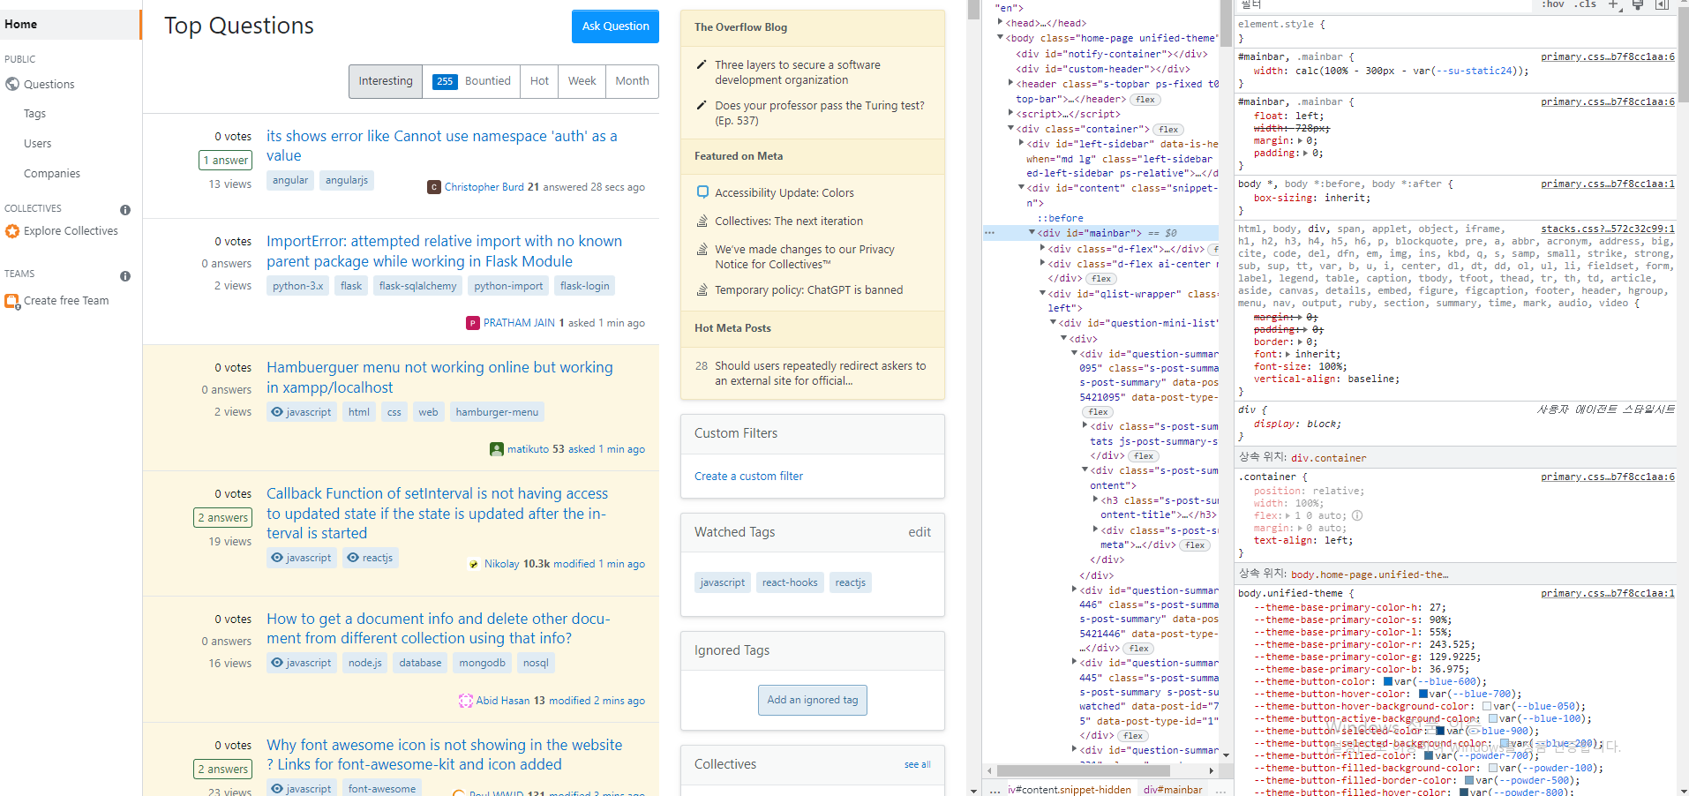Viewport: 1689px width, 796px height.
Task: Toggle the :hov element state panel
Action: pos(1553,4)
